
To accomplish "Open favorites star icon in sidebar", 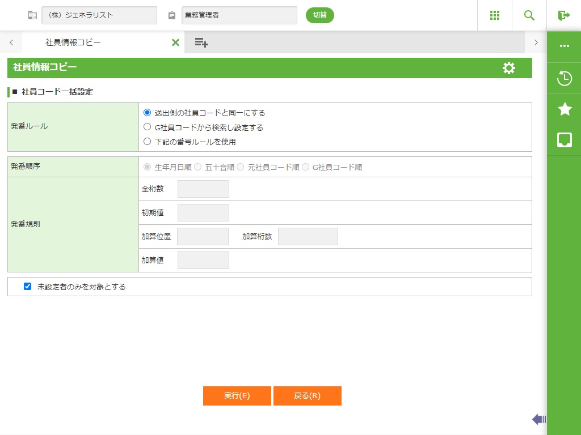I will [x=564, y=109].
